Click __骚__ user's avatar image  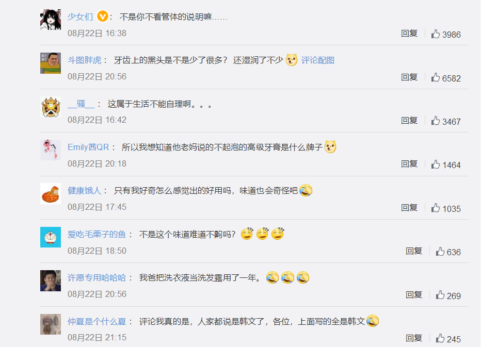pos(51,107)
